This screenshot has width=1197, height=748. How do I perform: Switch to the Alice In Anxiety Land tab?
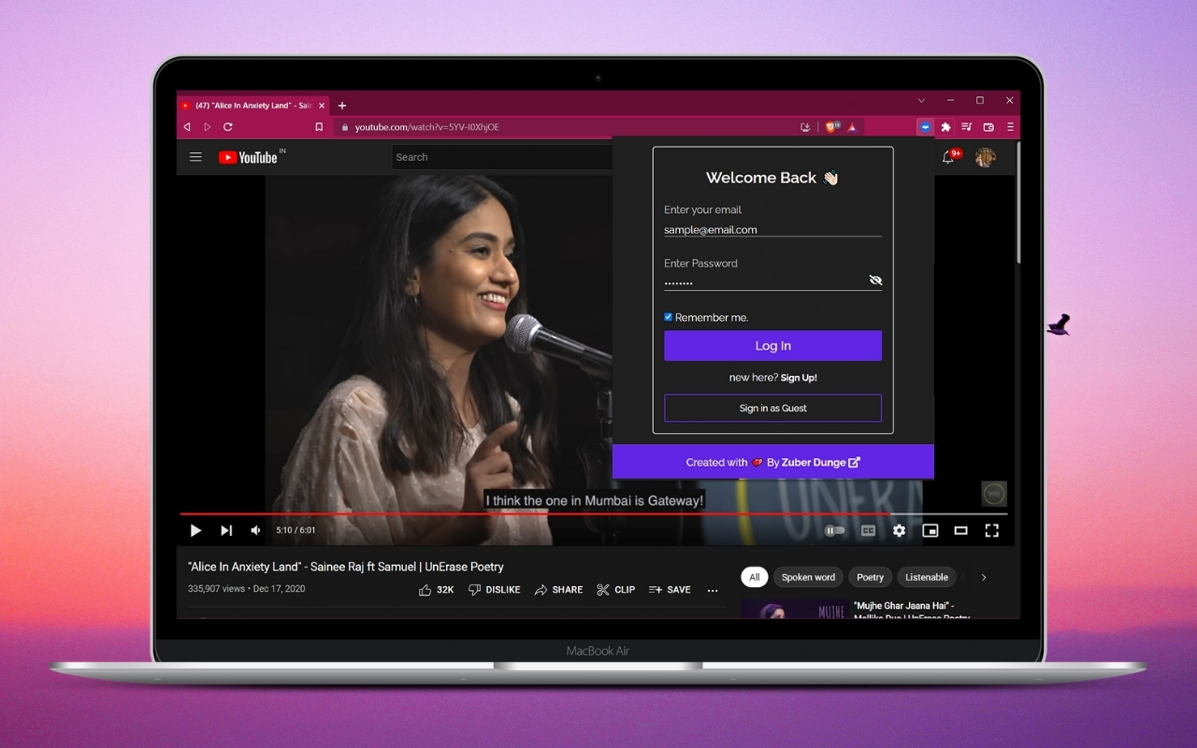(252, 106)
